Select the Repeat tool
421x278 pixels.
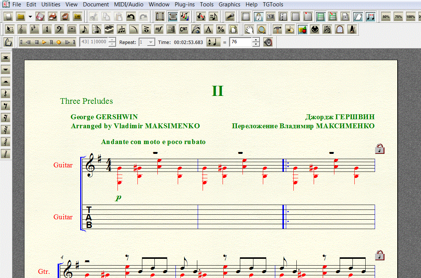pyautogui.click(x=171, y=29)
